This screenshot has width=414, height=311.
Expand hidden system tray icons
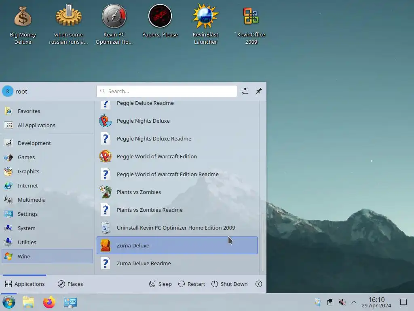coord(354,302)
